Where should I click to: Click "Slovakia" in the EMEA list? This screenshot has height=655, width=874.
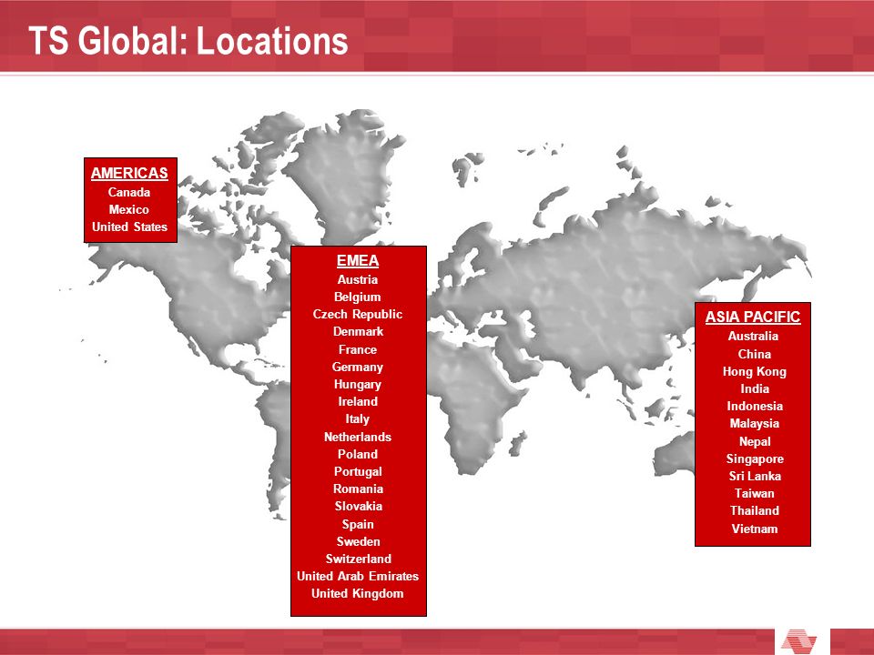(359, 506)
